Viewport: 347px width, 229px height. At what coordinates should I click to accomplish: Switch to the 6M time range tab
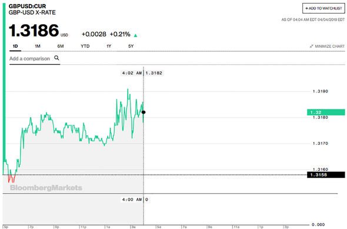click(61, 46)
